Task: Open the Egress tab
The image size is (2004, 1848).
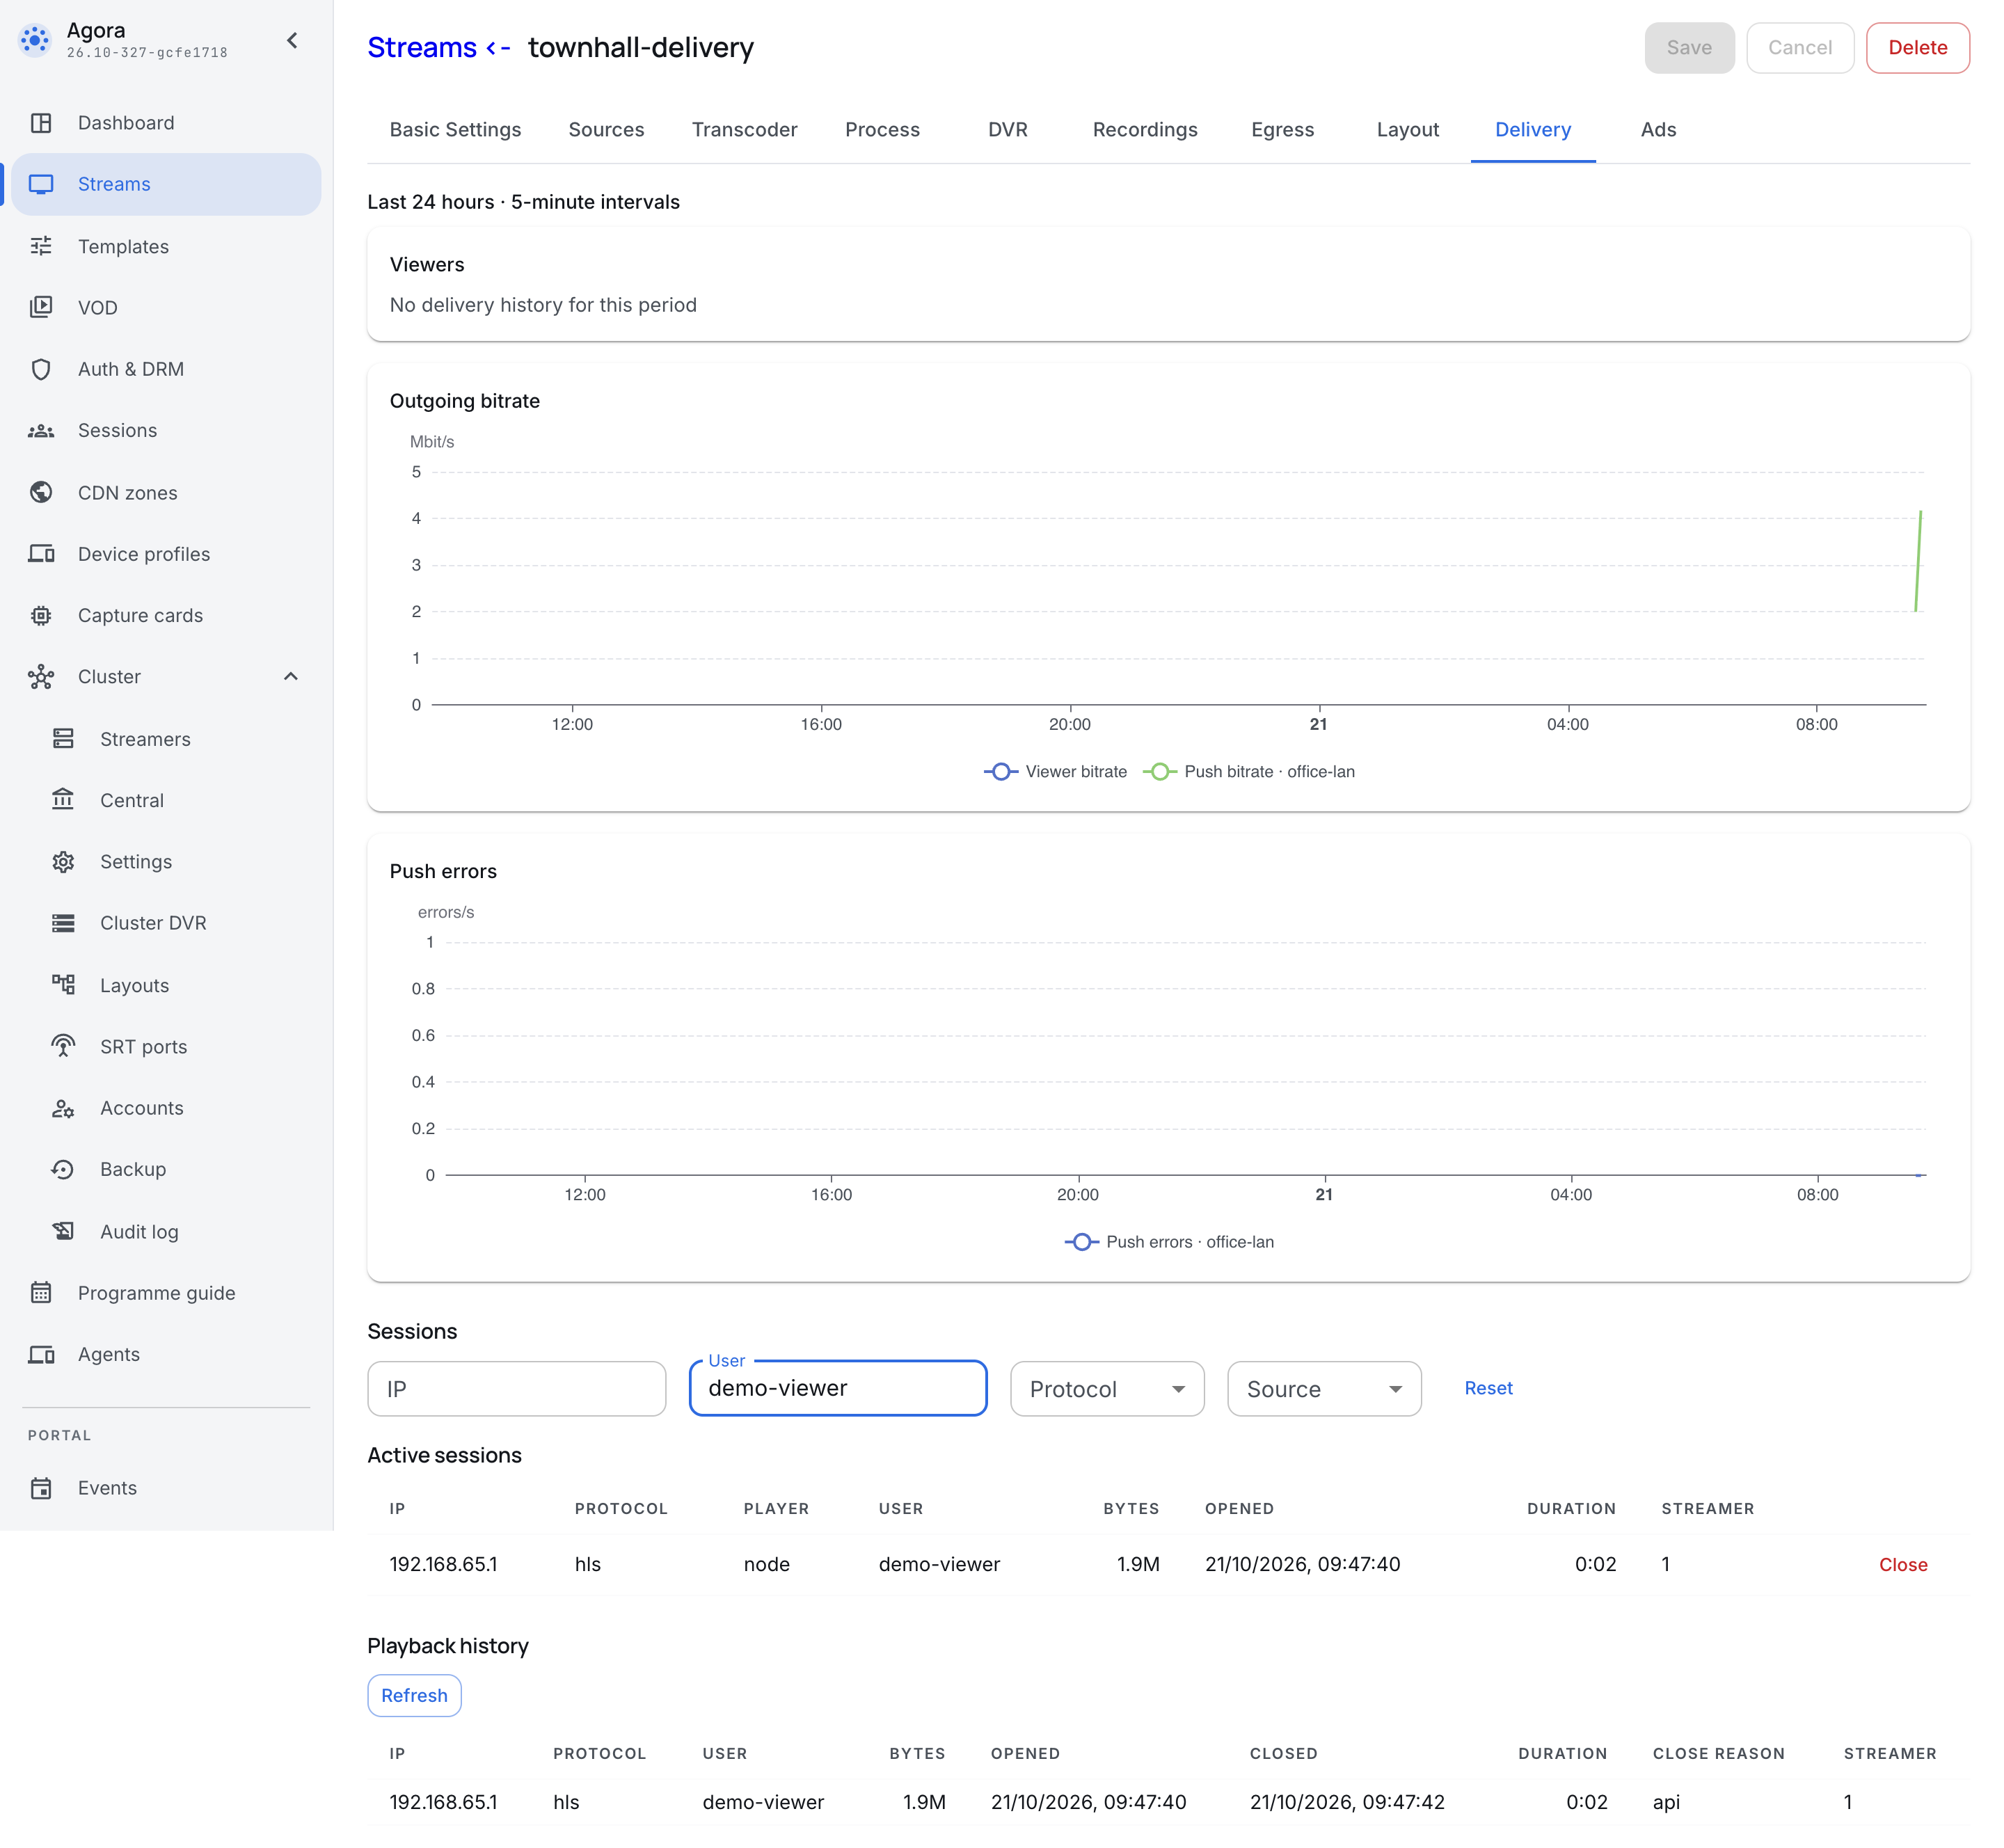Action: 1282,130
